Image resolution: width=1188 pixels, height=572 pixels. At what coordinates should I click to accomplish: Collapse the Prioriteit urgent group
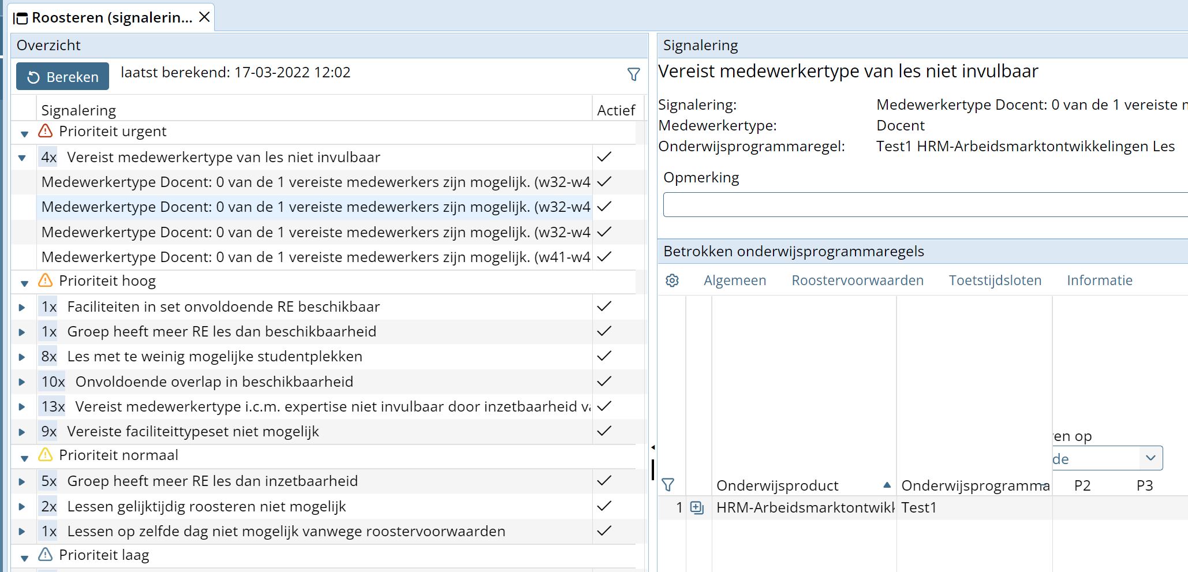click(24, 134)
